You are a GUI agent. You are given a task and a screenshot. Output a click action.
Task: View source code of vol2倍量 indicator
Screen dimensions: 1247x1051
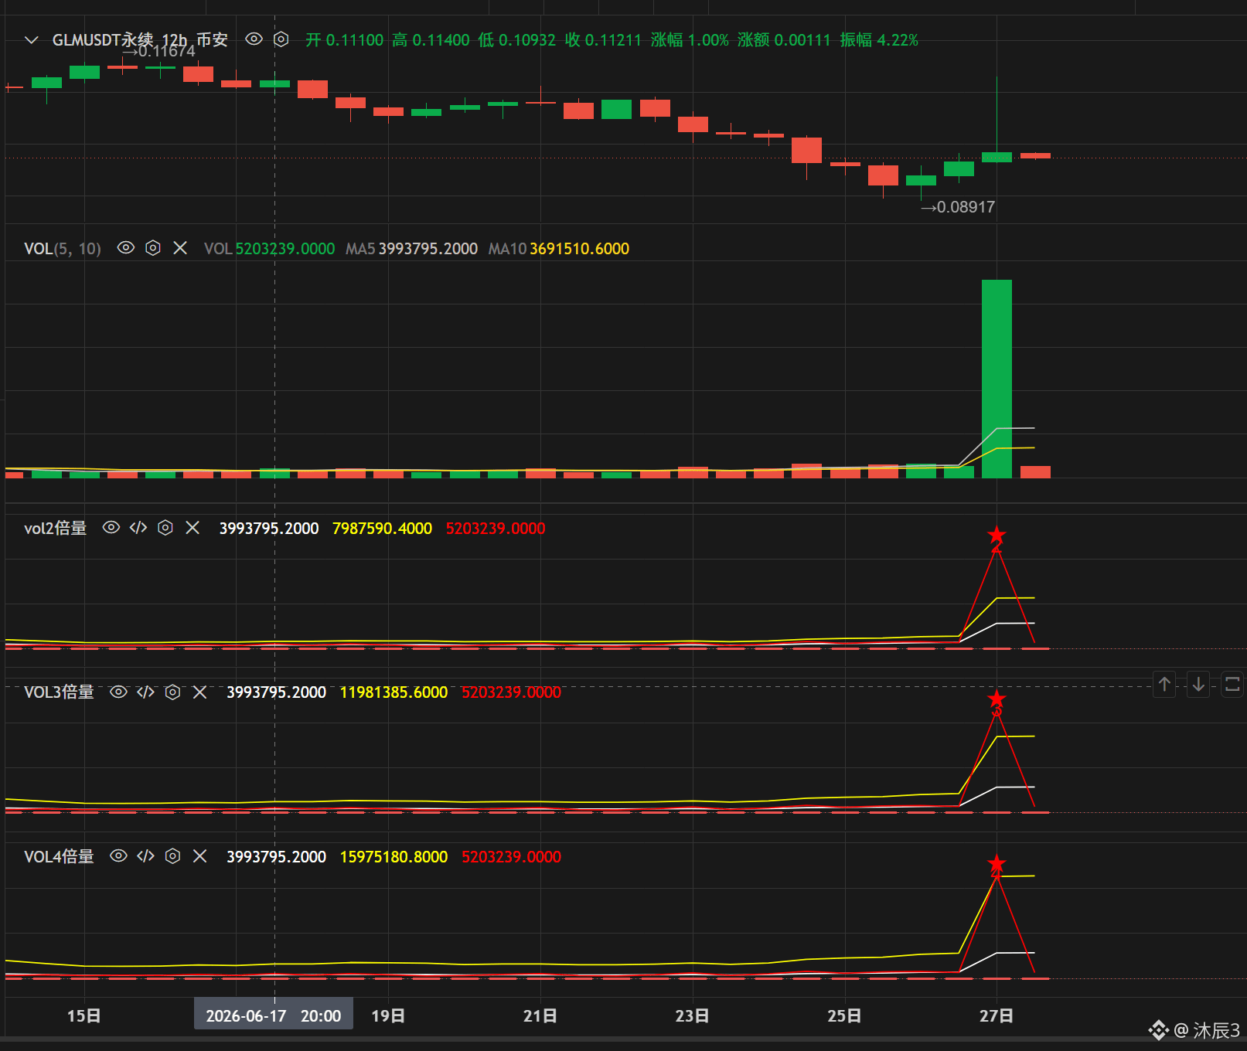138,528
